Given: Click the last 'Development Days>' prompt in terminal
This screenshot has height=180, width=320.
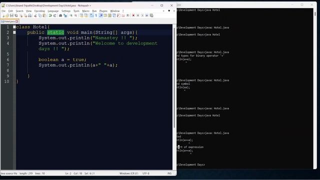Looking at the screenshot, I should click(x=191, y=164).
